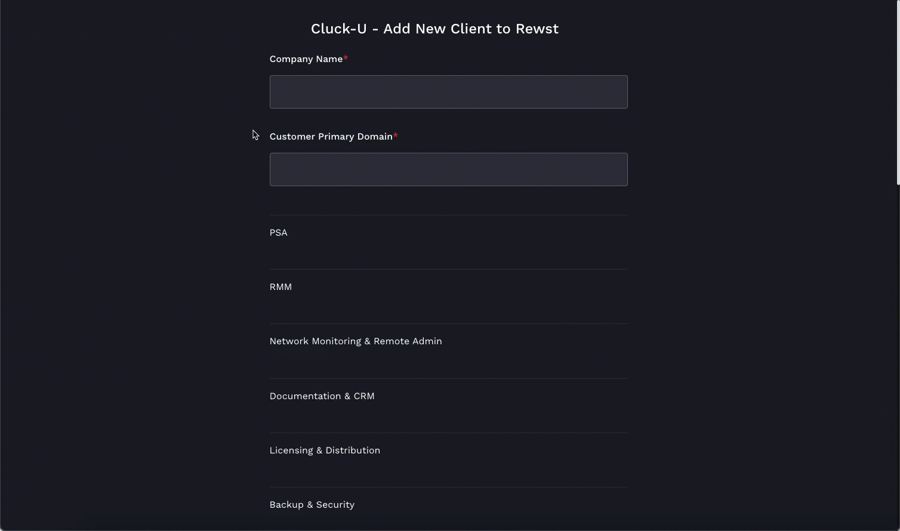Click the Company Name field label
The image size is (900, 531).
point(306,59)
